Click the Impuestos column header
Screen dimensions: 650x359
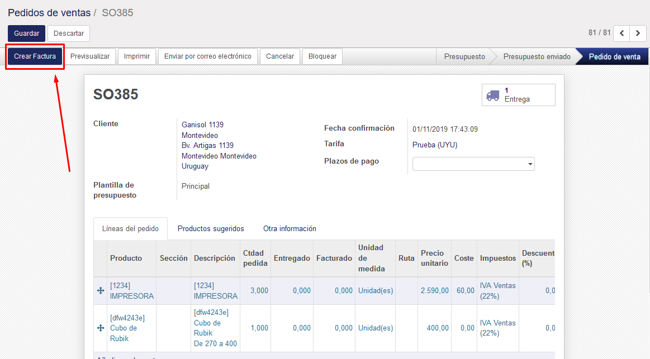click(498, 258)
